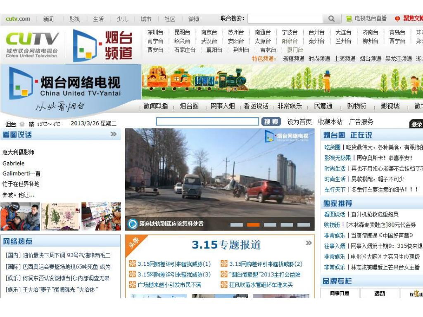Open 社区 in top navigation
The image size is (423, 317).
click(170, 19)
